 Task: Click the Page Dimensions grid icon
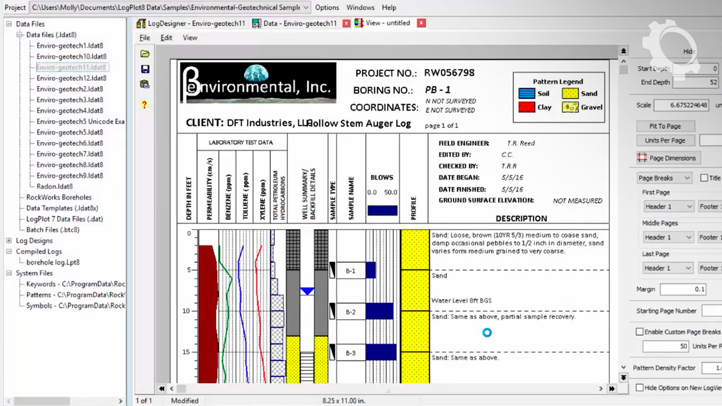642,158
